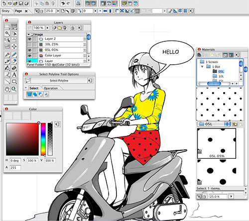The height and width of the screenshot is (221, 249).
Task: Hide the Color Layer
Action: point(30,56)
